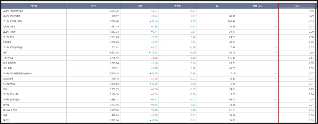Sort the table by PBR column header
Viewport: 318px width, 124px height.
[x=297, y=6]
